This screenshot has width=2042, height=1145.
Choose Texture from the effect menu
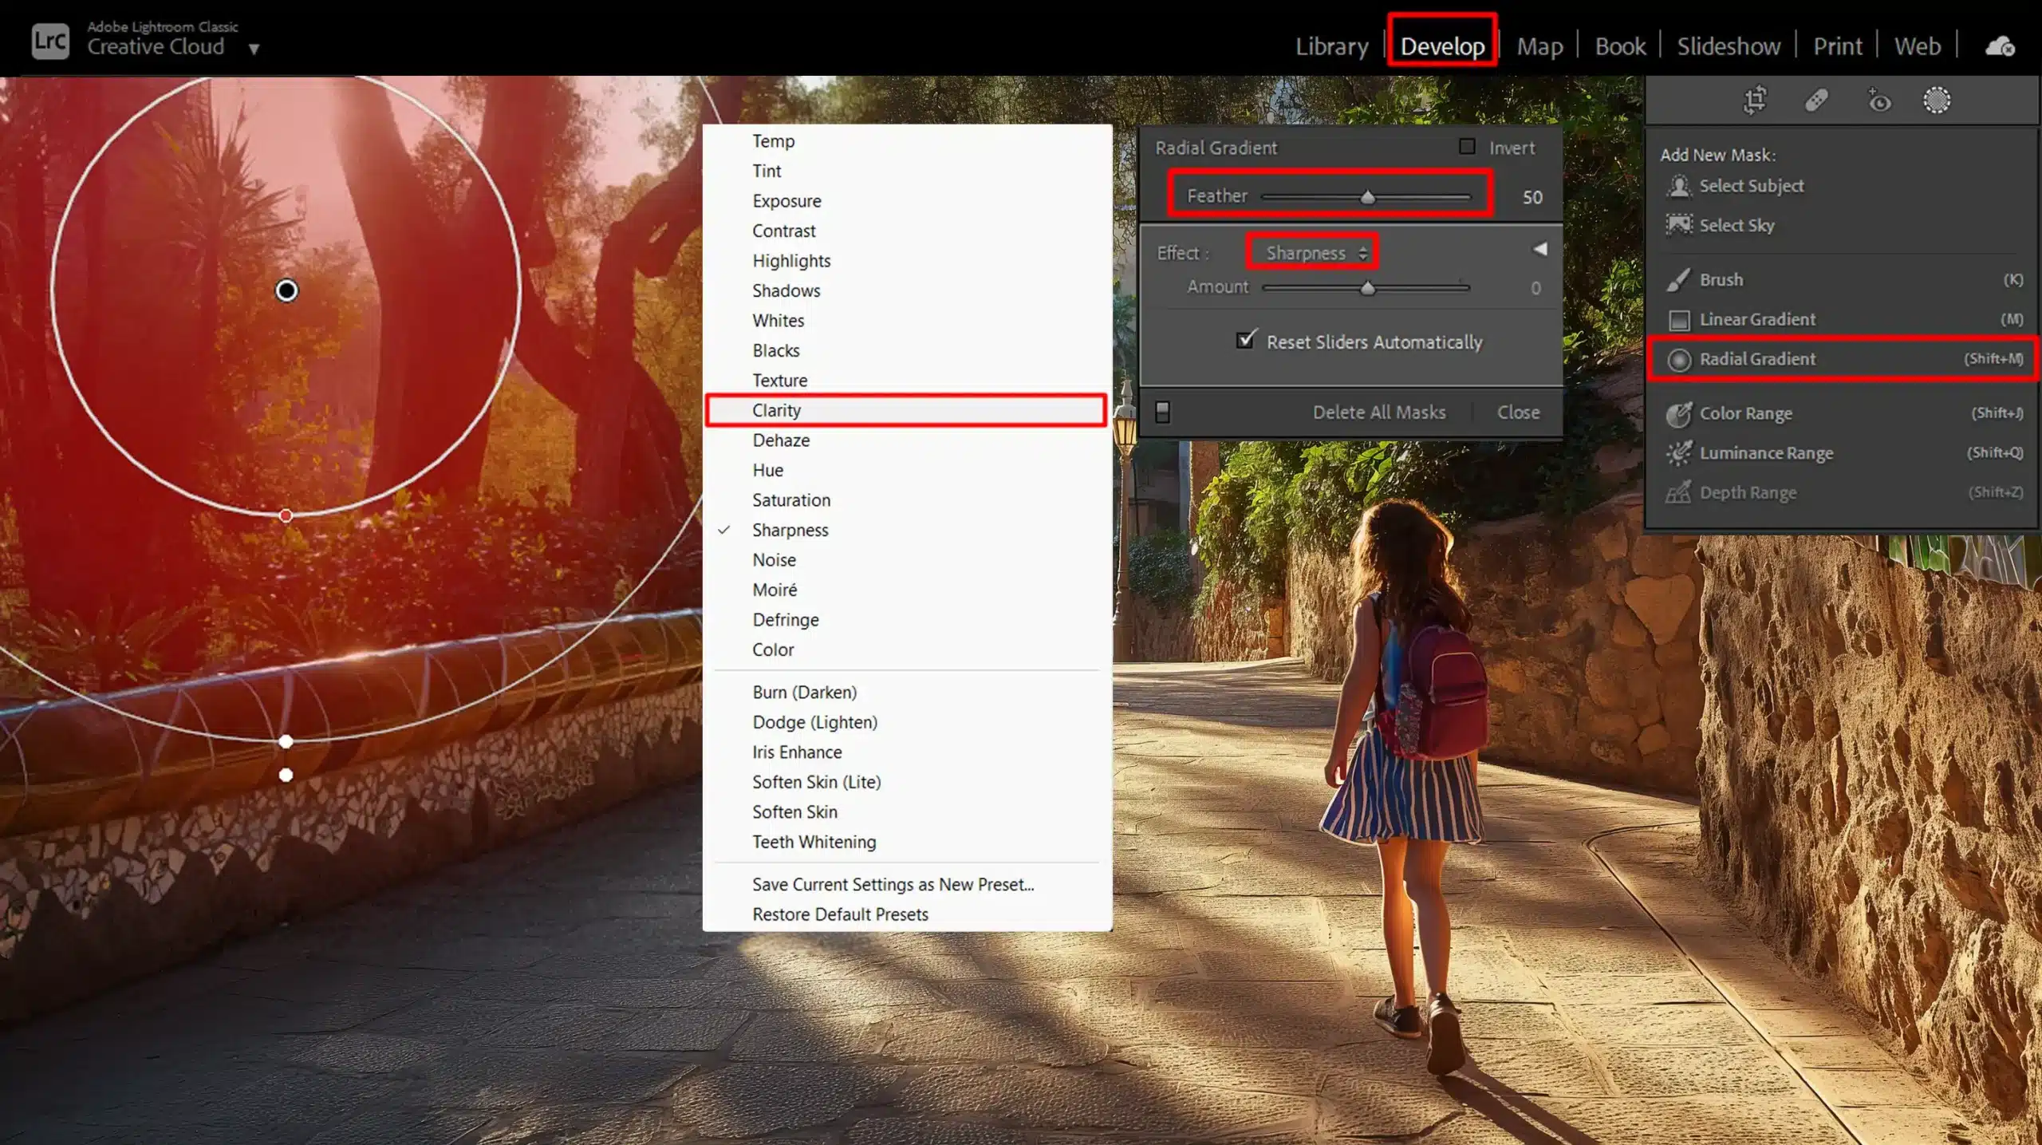(907, 381)
